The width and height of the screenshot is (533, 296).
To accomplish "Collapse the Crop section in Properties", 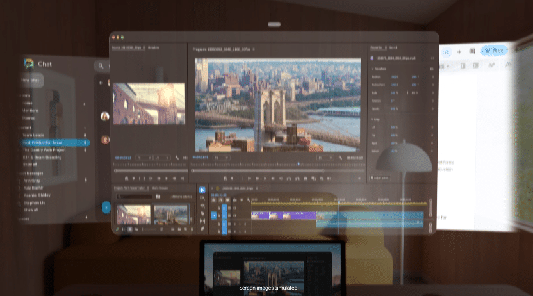I will pyautogui.click(x=373, y=119).
